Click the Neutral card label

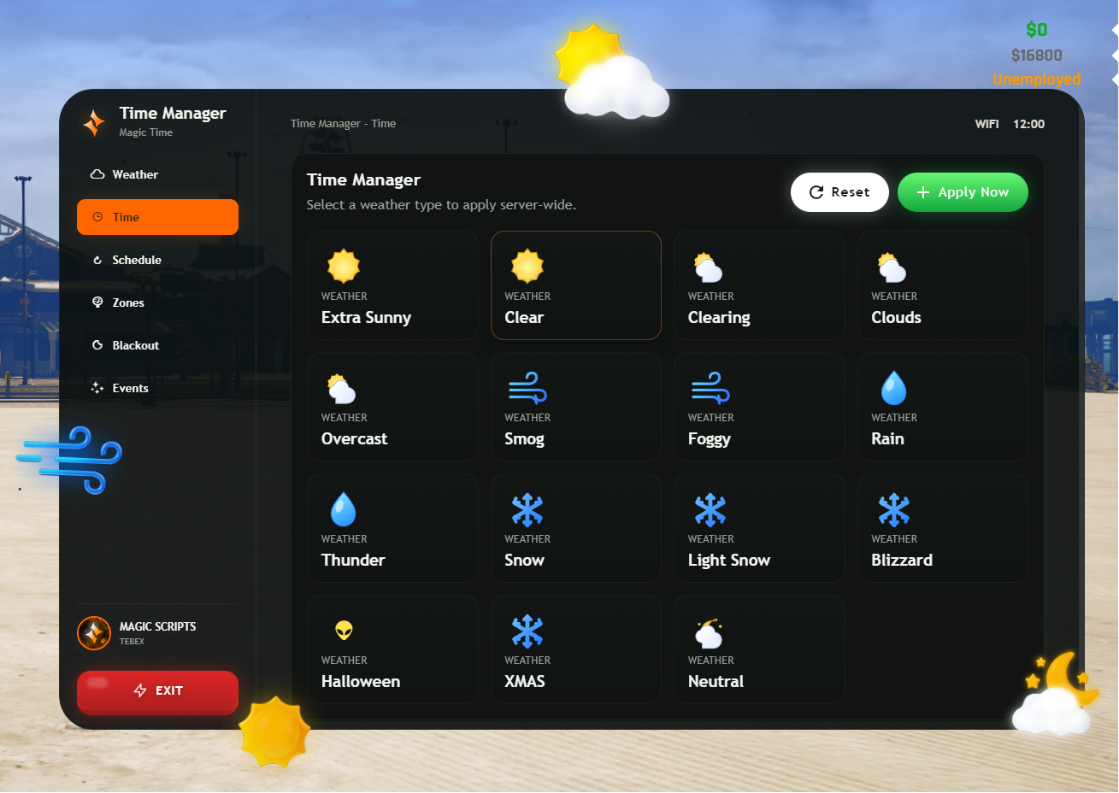pos(716,681)
